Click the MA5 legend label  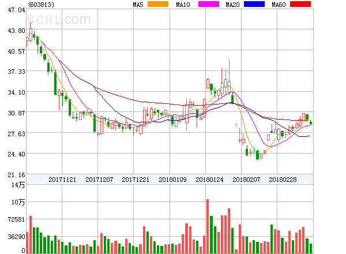[138, 5]
